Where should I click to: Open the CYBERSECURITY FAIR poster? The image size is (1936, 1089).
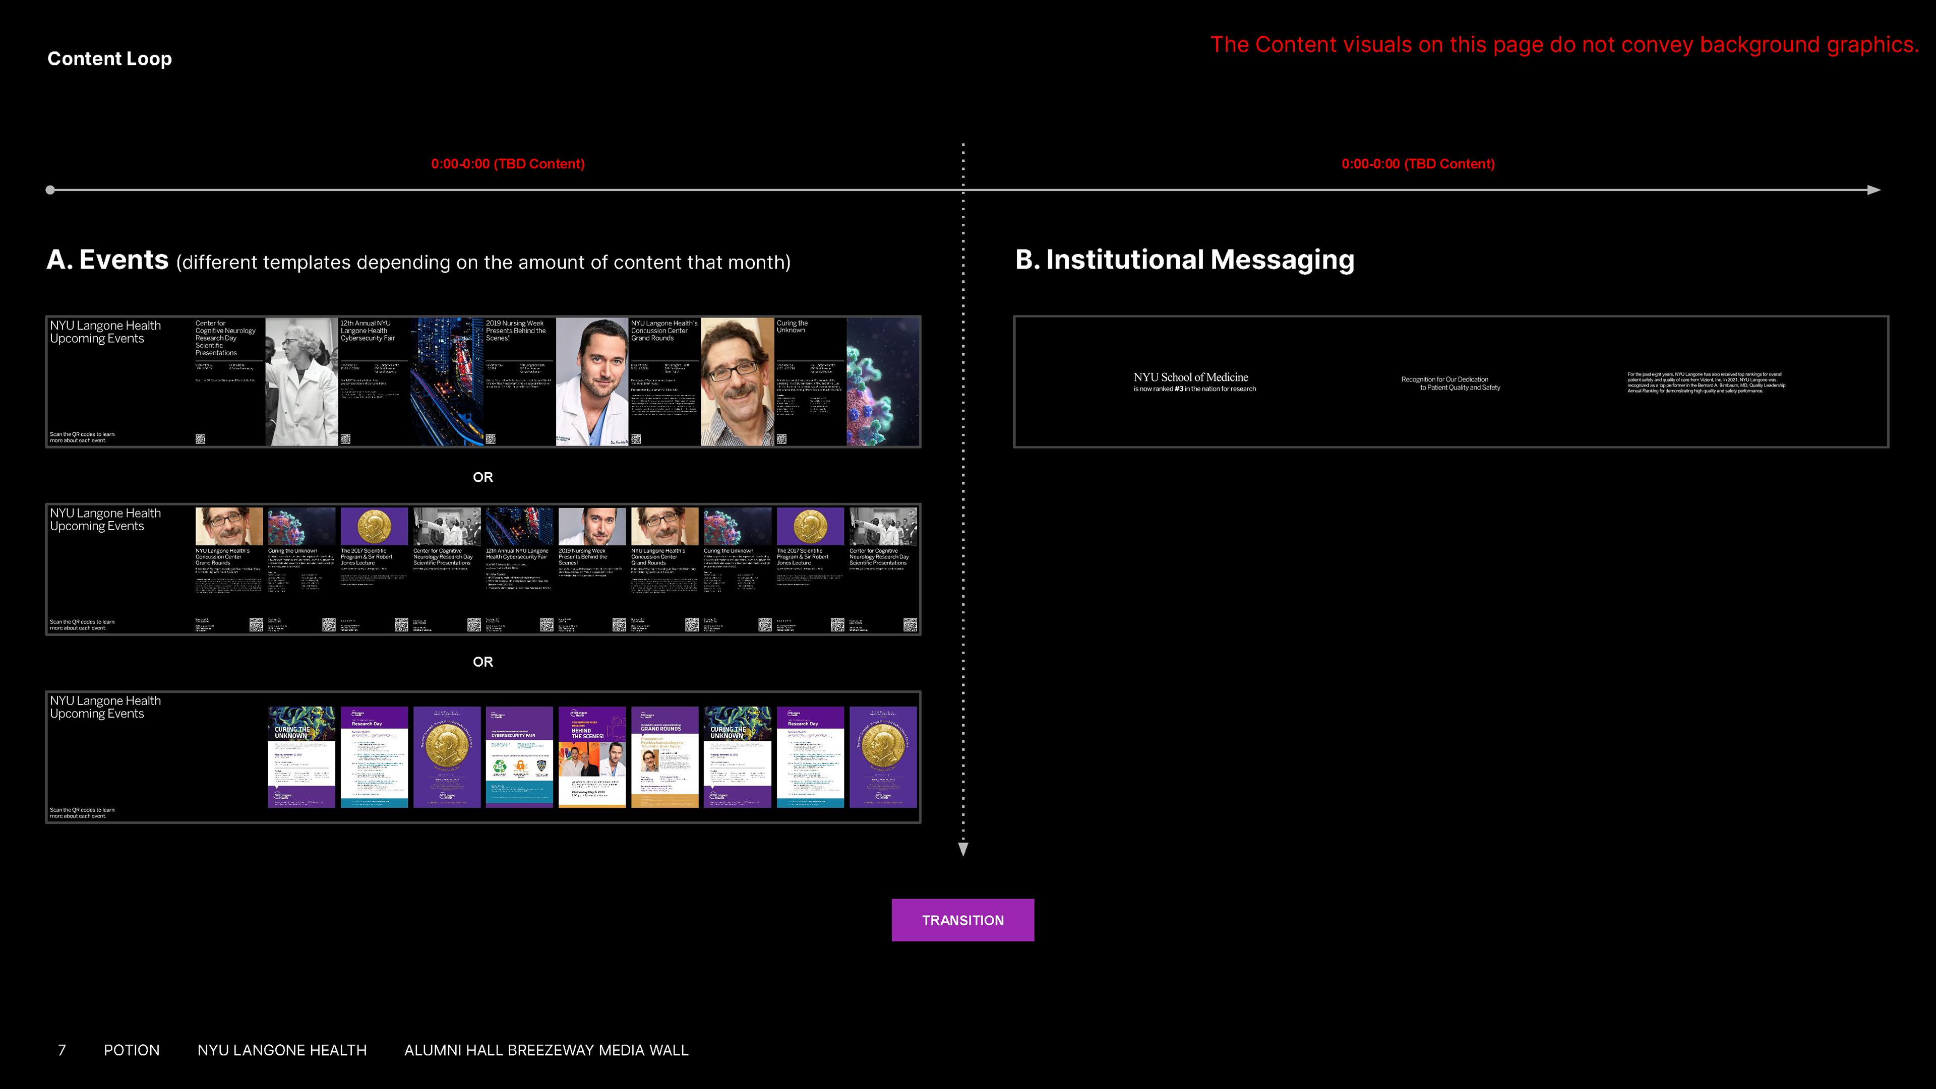[x=519, y=757]
